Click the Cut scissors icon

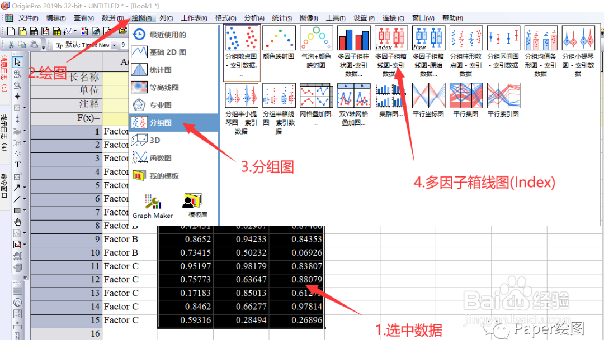pyautogui.click(x=11, y=45)
